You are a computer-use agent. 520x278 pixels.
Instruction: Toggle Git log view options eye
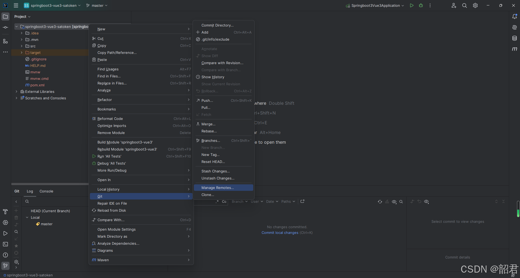point(394,202)
